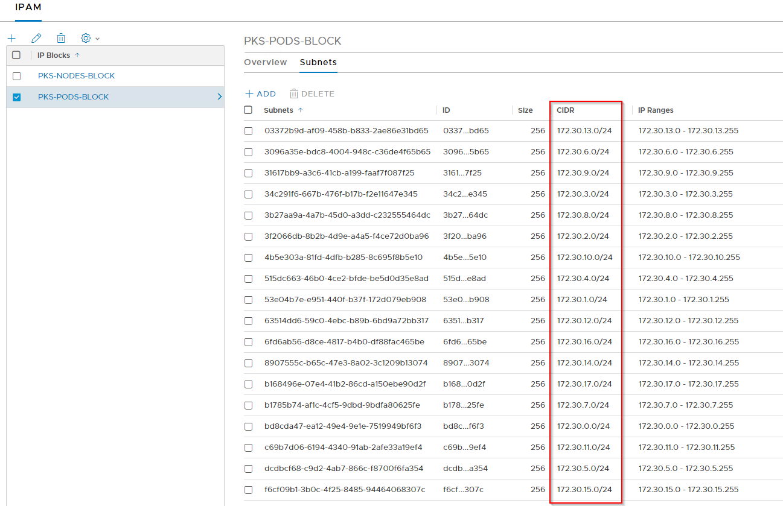Viewport: 783px width, 506px height.
Task: Click the plus icon to add IP block
Action: point(11,38)
